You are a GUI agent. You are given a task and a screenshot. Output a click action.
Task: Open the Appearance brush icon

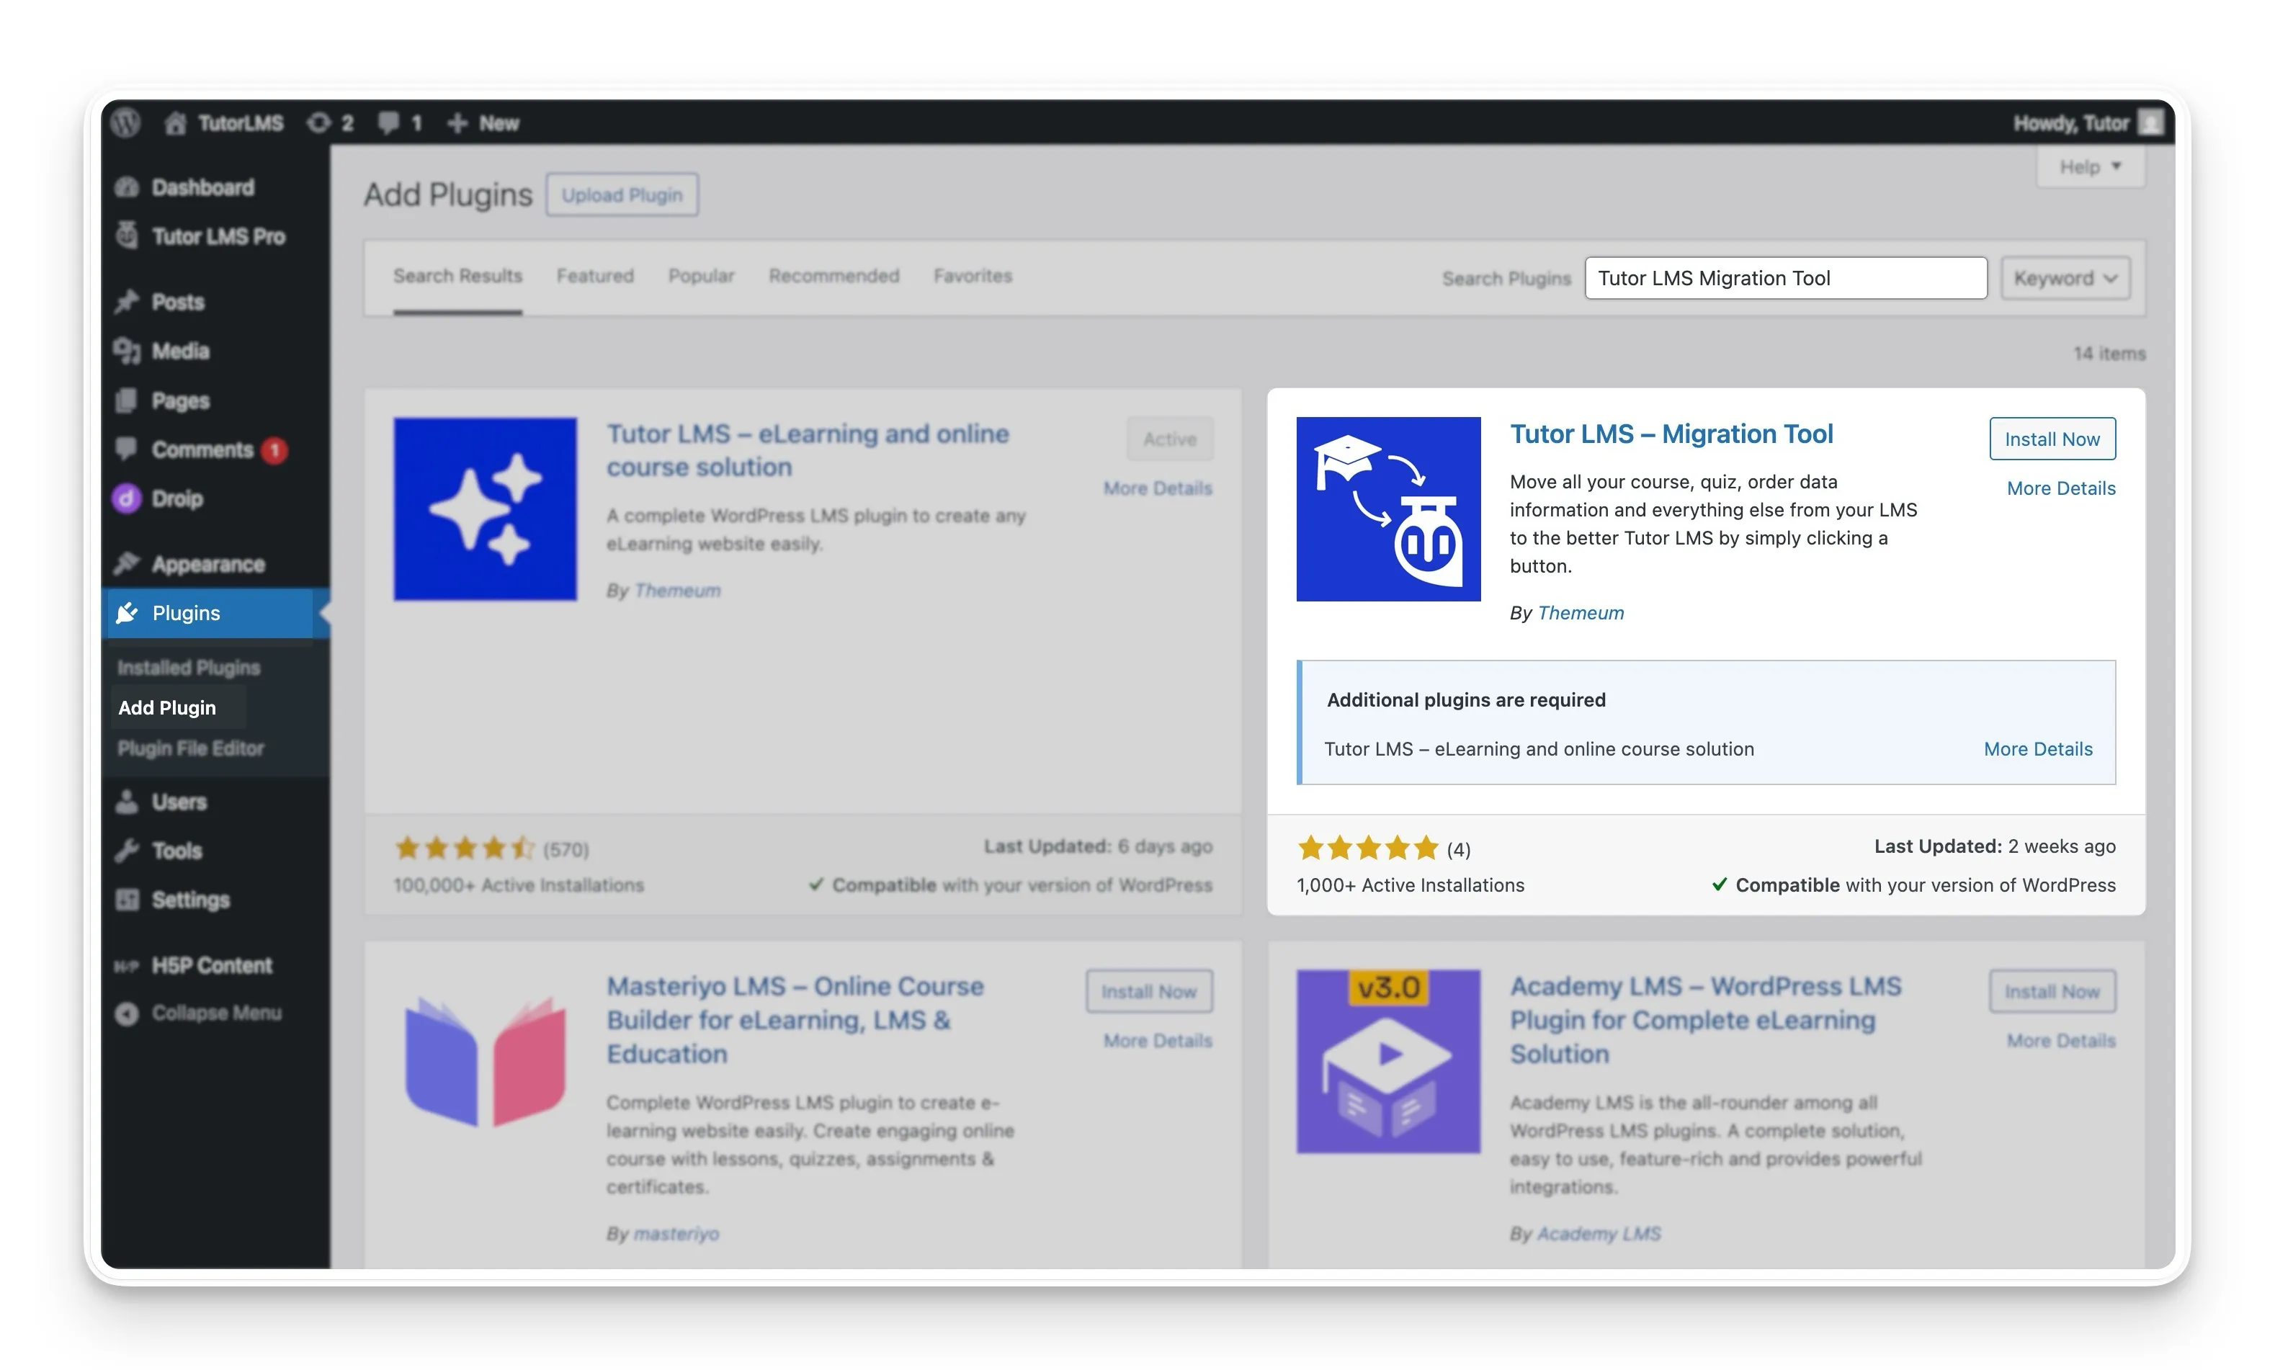point(127,563)
